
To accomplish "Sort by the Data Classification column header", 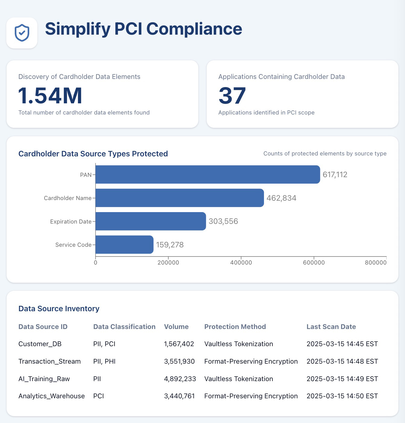I will click(124, 327).
